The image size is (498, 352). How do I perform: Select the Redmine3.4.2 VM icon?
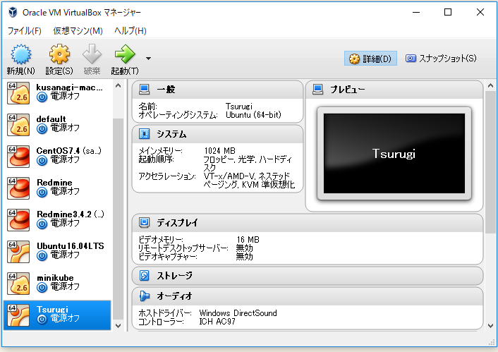[x=18, y=220]
